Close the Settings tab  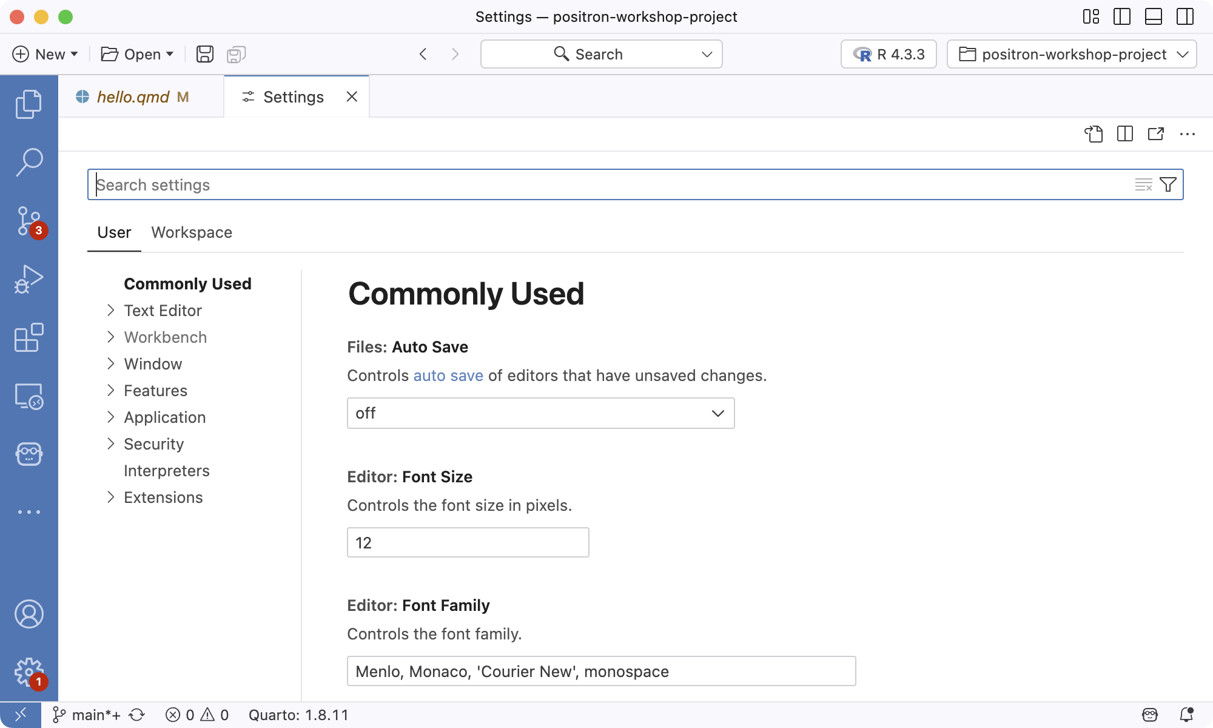pos(352,96)
